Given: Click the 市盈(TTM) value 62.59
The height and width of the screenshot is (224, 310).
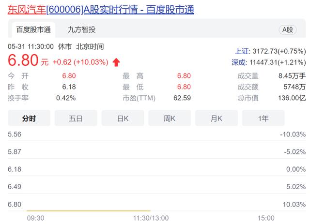Looking at the screenshot, I should pyautogui.click(x=182, y=98).
